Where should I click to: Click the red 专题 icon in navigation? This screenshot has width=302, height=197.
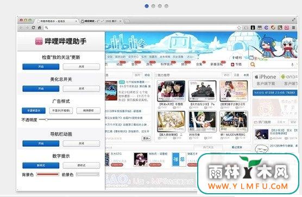(232, 64)
